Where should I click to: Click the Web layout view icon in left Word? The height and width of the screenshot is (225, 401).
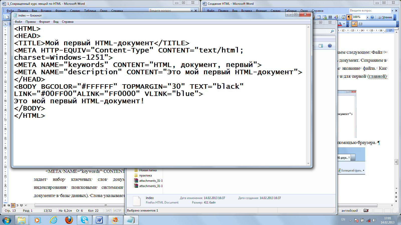coord(9,205)
